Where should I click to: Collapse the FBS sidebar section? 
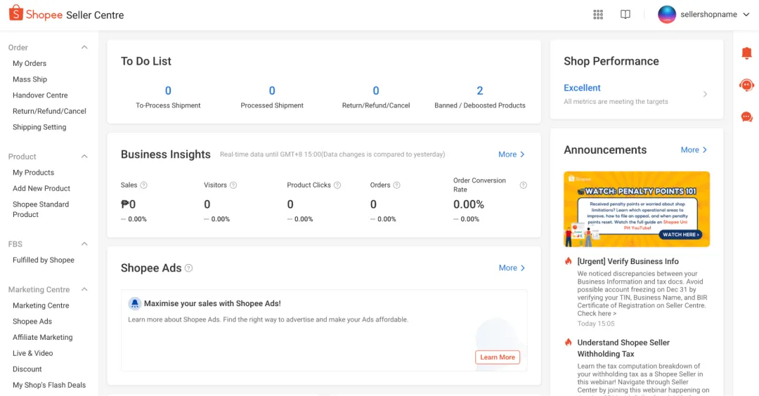pos(84,244)
